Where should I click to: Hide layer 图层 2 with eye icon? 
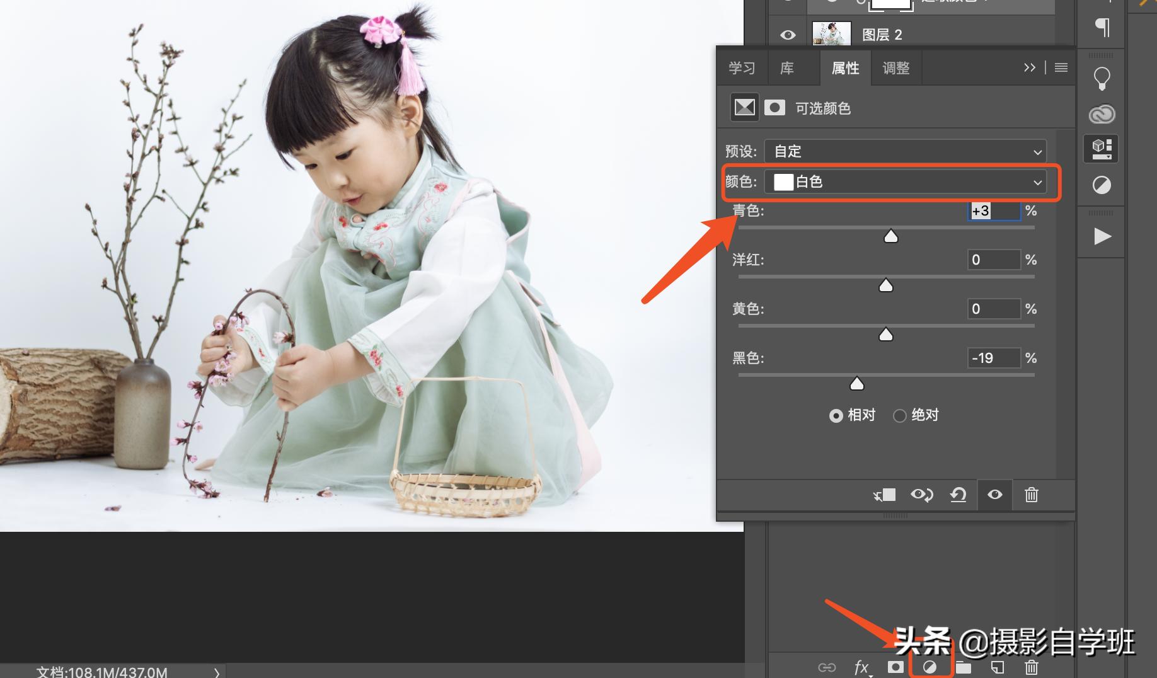[788, 35]
